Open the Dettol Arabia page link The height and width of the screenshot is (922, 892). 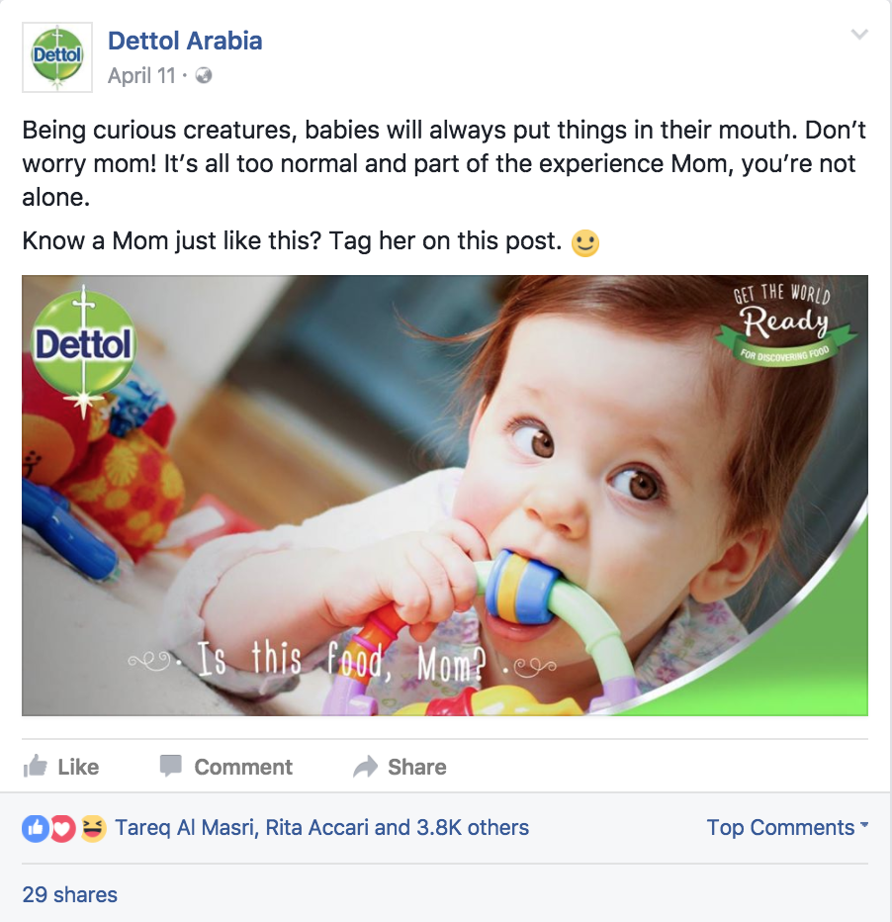click(185, 41)
